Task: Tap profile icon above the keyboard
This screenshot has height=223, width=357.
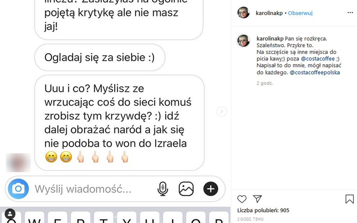Action: 10,214
